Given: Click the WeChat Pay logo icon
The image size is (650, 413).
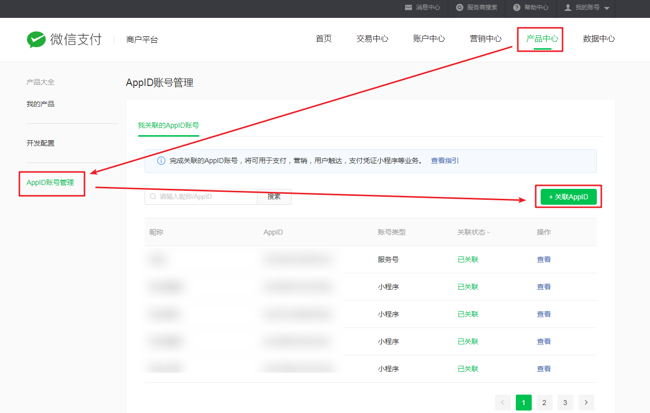Looking at the screenshot, I should pos(36,39).
